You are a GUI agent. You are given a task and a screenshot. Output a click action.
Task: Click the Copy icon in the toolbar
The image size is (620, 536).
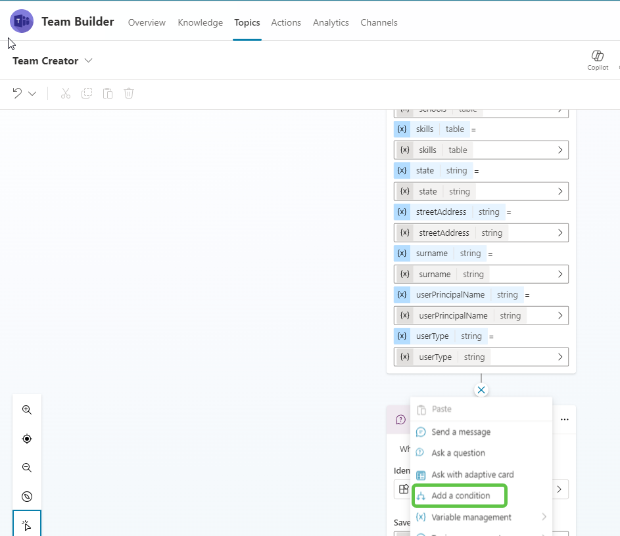click(86, 93)
